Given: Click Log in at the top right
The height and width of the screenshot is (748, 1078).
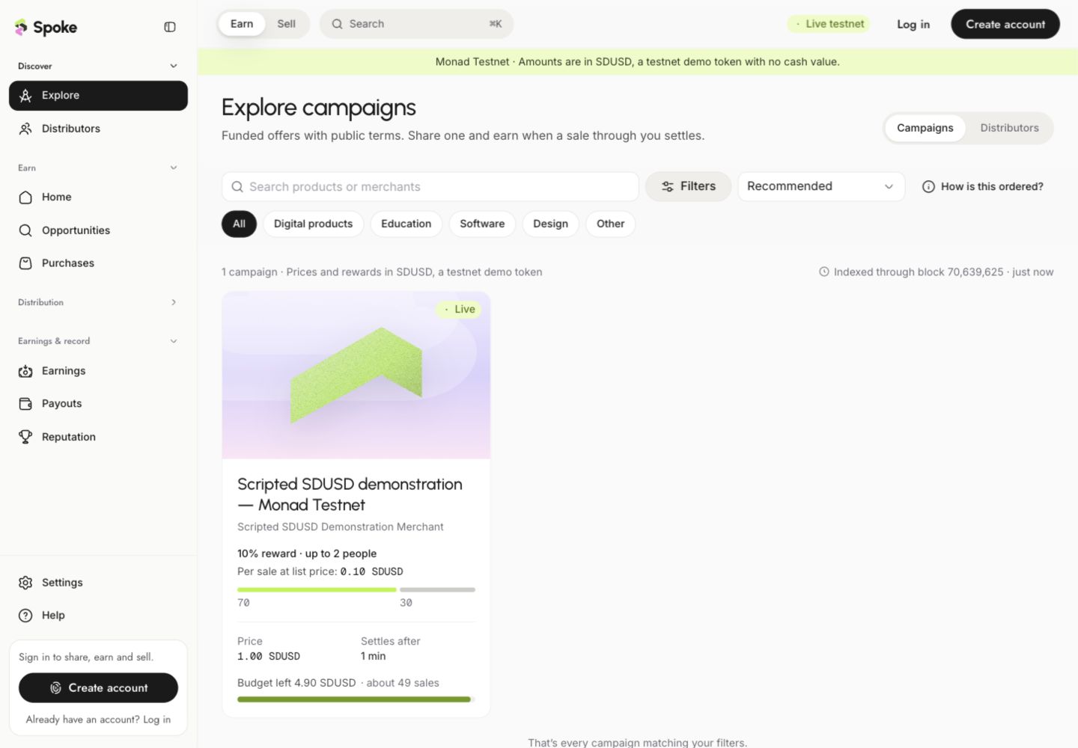Looking at the screenshot, I should (913, 24).
